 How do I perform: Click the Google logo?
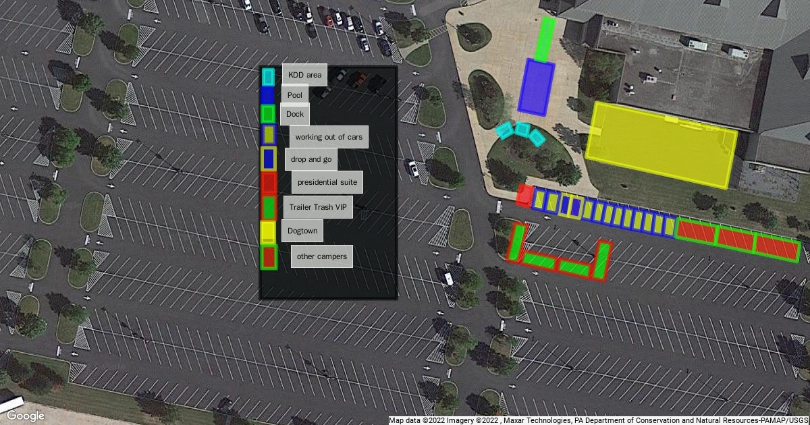[x=26, y=416]
